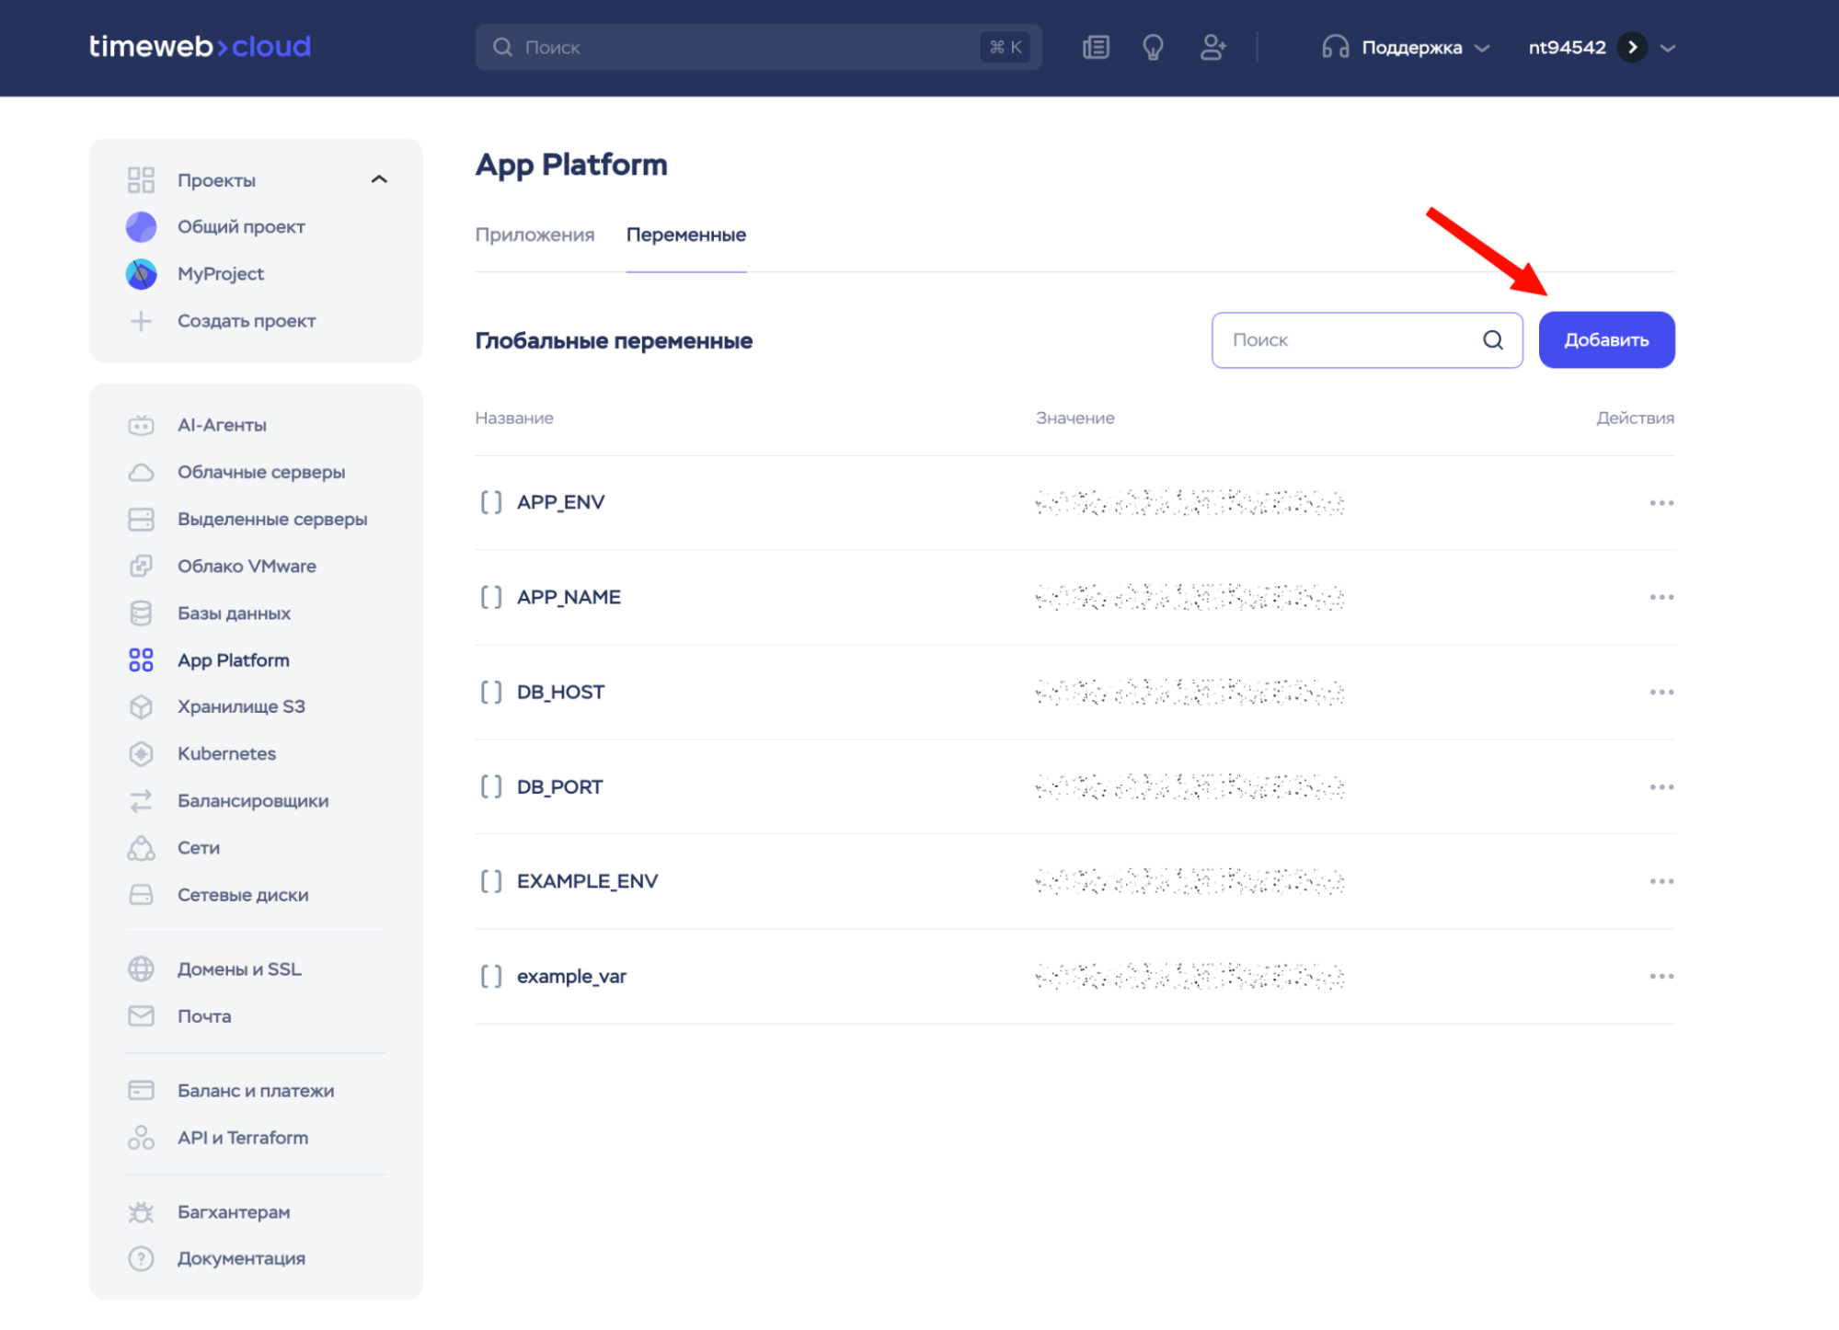The width and height of the screenshot is (1839, 1330).
Task: Open Kubernetes from the sidebar
Action: point(226,753)
